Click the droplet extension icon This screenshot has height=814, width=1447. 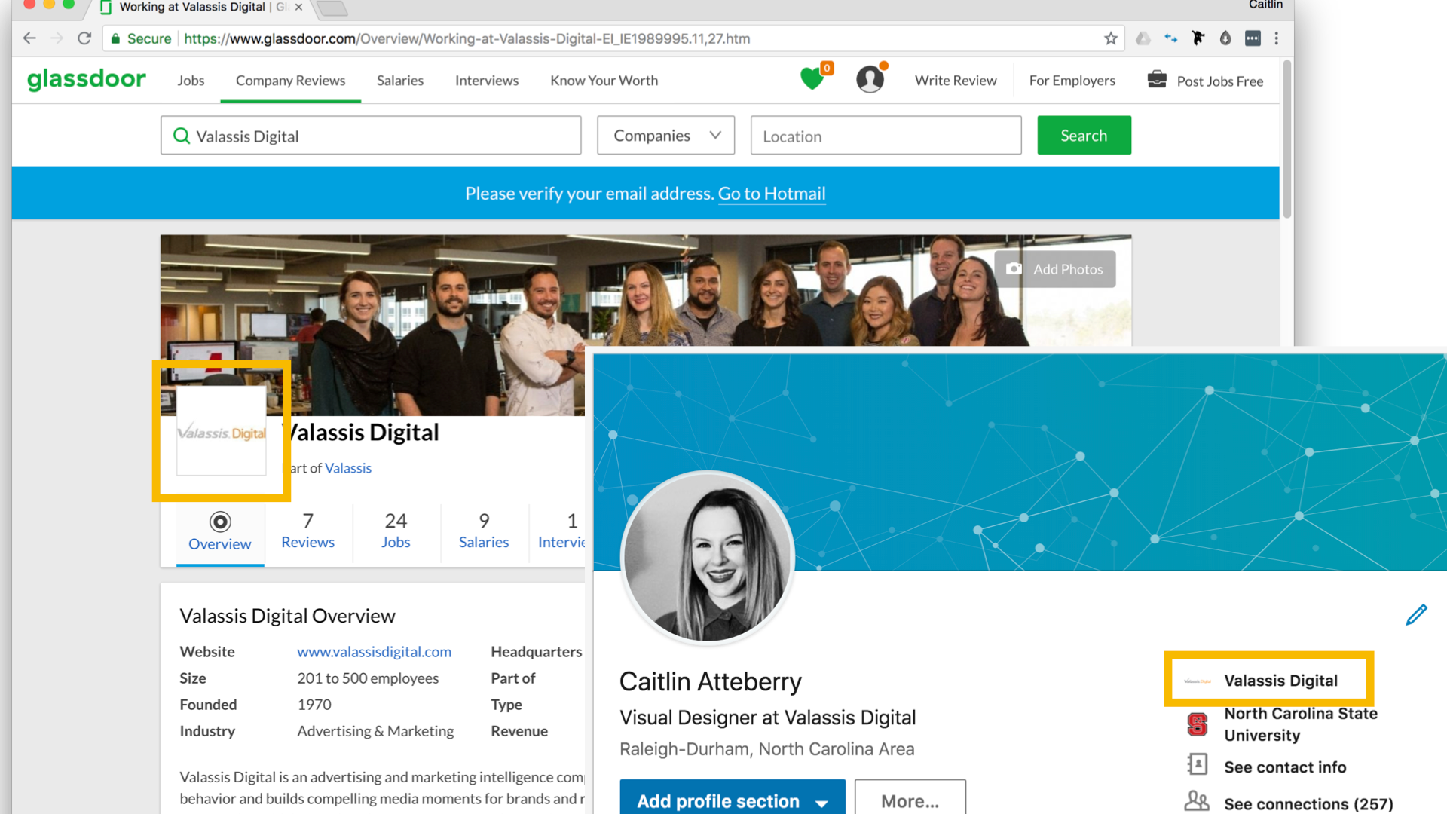point(1225,38)
